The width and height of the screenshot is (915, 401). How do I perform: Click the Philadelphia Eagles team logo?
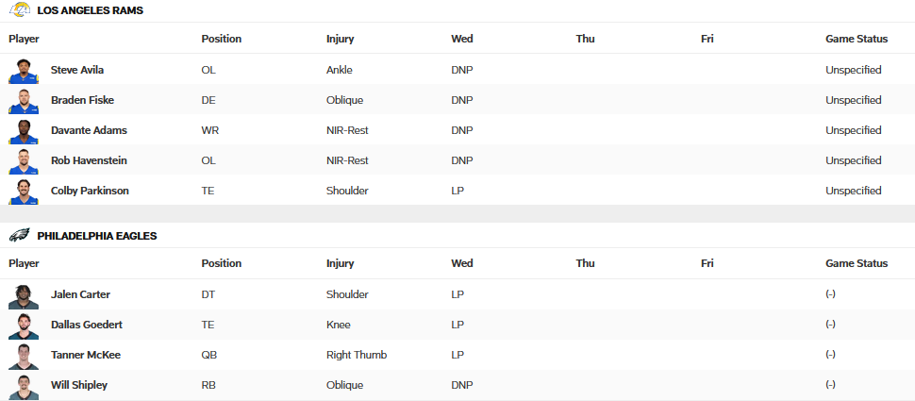19,235
